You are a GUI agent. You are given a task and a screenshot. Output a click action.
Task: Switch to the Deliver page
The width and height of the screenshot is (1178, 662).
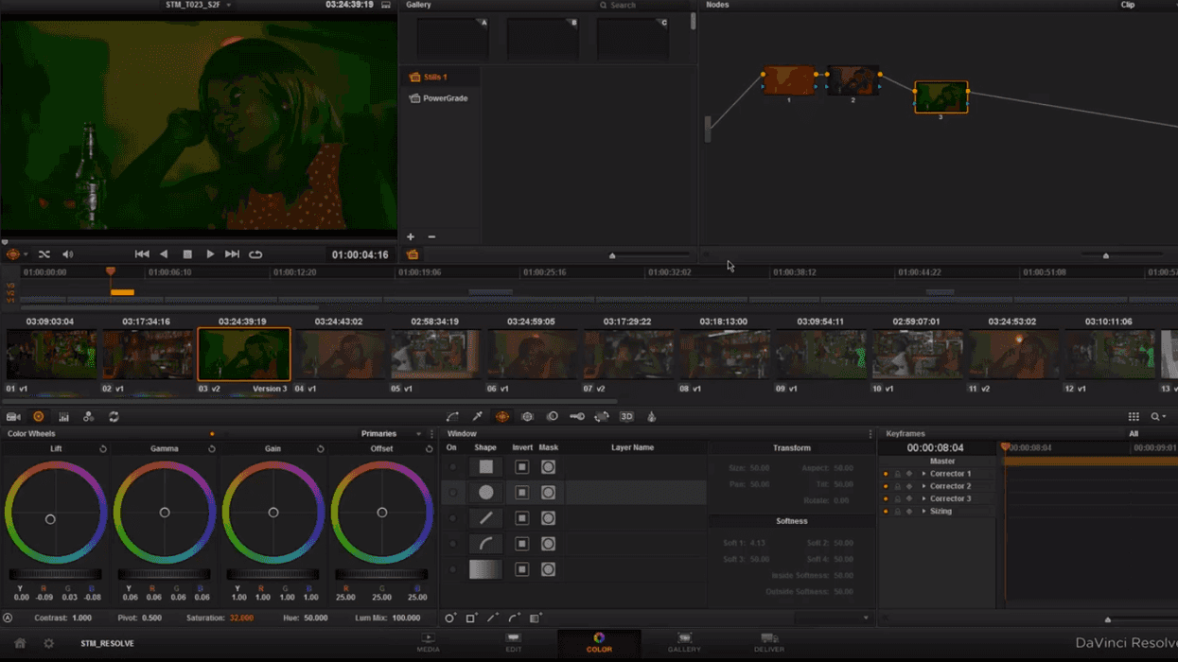769,643
